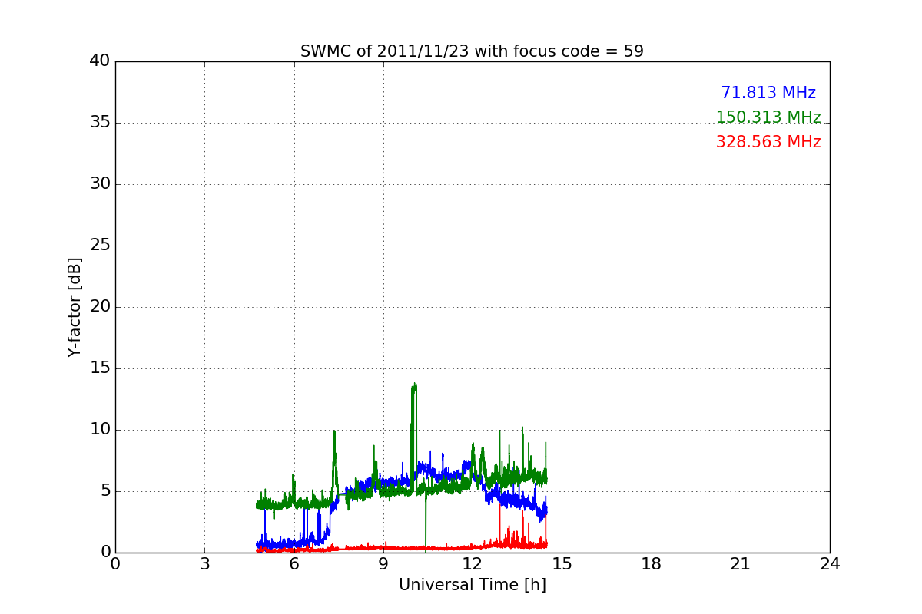Image resolution: width=922 pixels, height=614 pixels.
Task: Click the chart title about SWMC 2011/11/23
Action: [472, 51]
